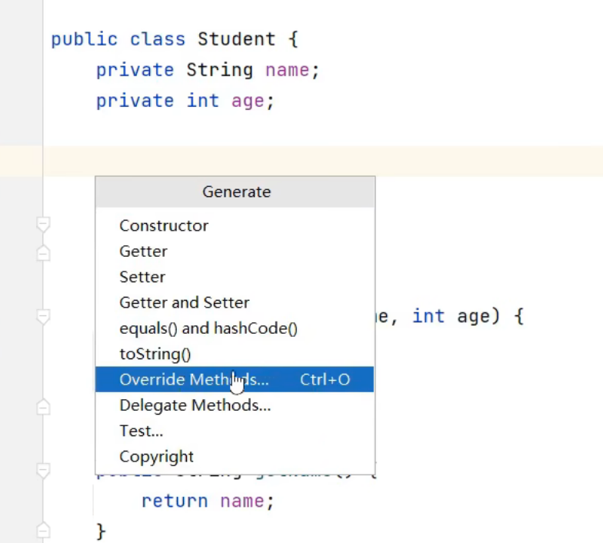The image size is (603, 543).
Task: Choose Delegate Methods… entry
Action: pyautogui.click(x=235, y=405)
